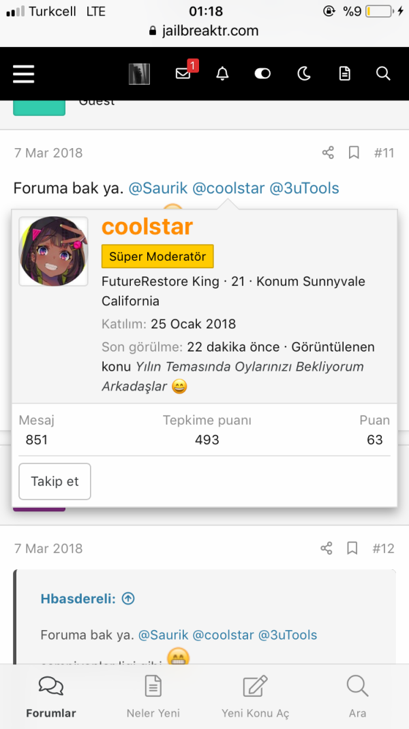Open the document icon in the top bar
Screen dimensions: 409x729
coord(344,73)
